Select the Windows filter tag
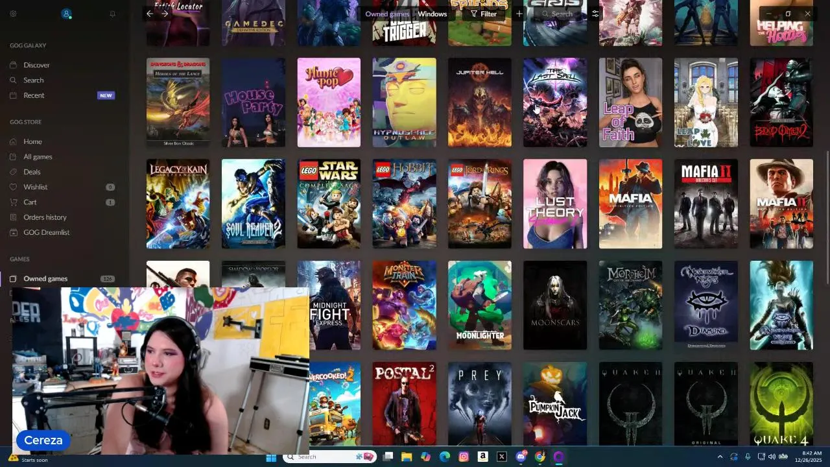The width and height of the screenshot is (830, 467). click(433, 14)
